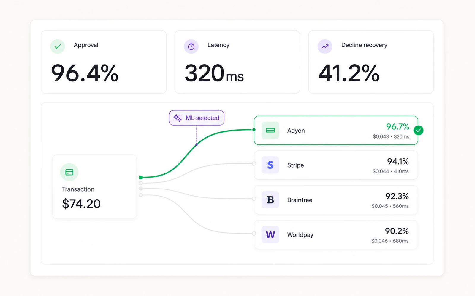
Task: Click the Braintree 92.3% approval rate
Action: point(397,196)
